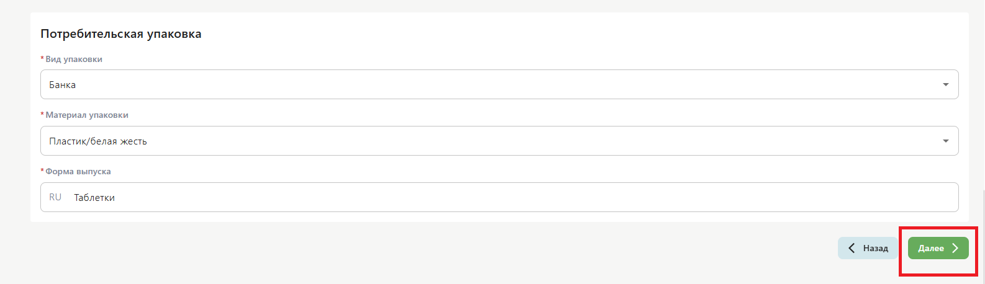The width and height of the screenshot is (985, 284).
Task: Click the selected value Банка
Action: (63, 84)
